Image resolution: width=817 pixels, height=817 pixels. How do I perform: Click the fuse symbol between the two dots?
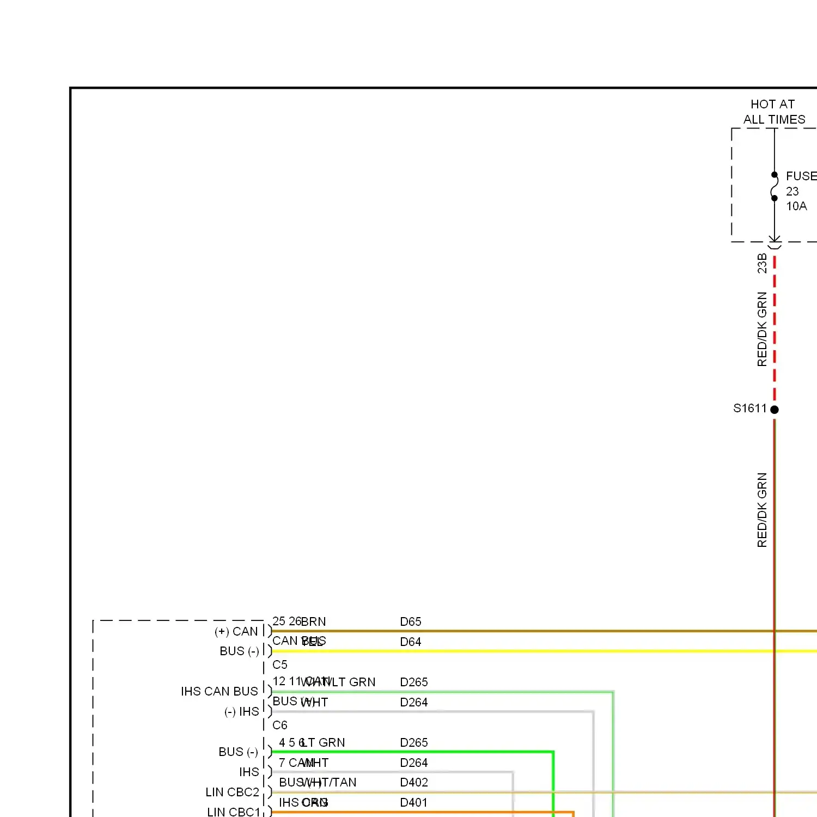click(774, 186)
